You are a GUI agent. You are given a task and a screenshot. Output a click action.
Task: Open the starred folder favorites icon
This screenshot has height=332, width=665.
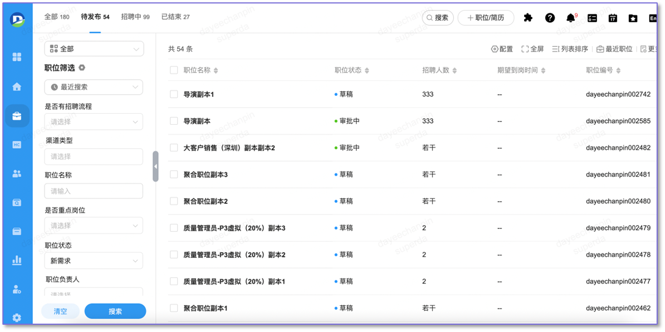(633, 18)
